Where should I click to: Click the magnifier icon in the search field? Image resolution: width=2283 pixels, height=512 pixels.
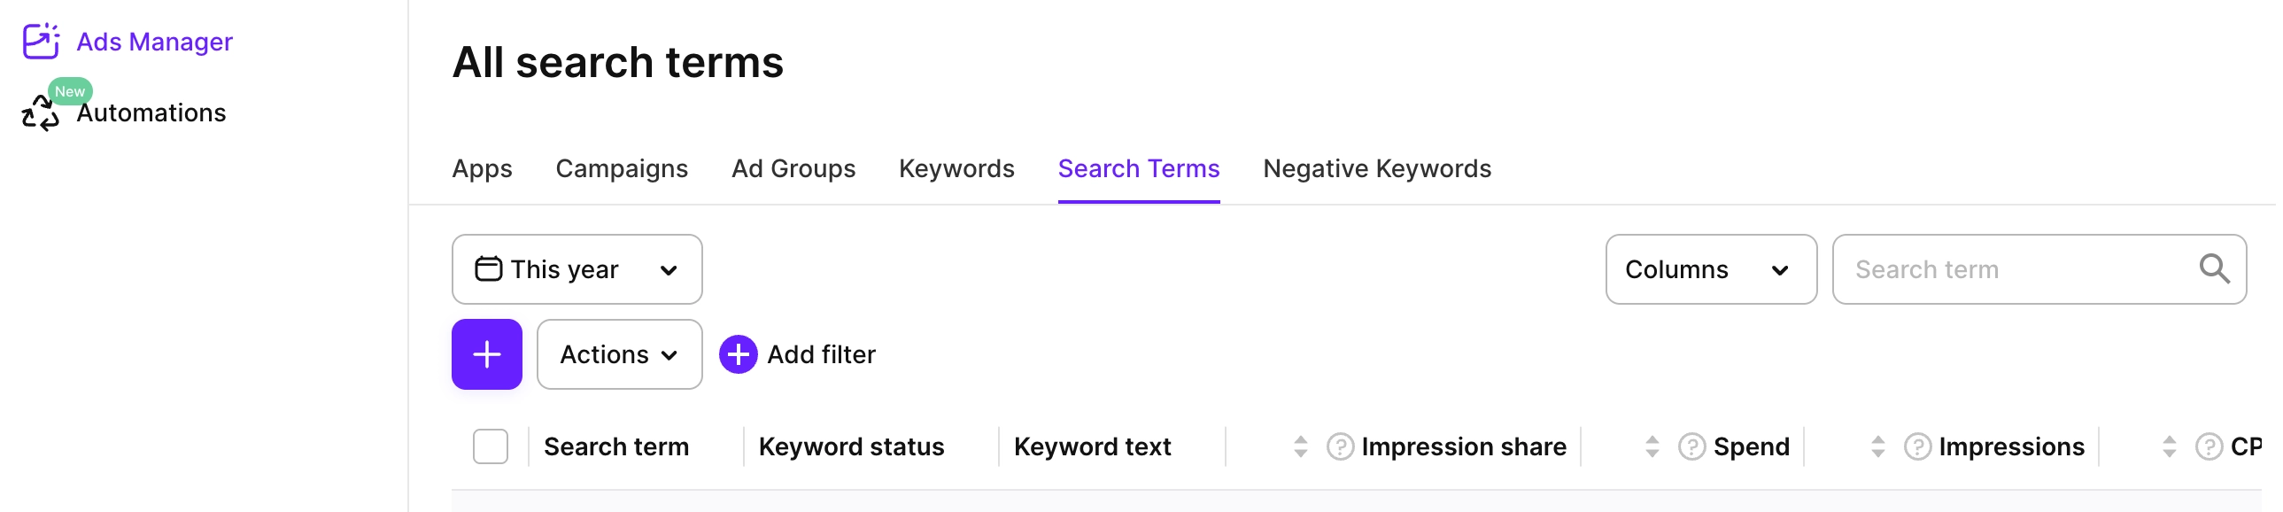[2216, 268]
